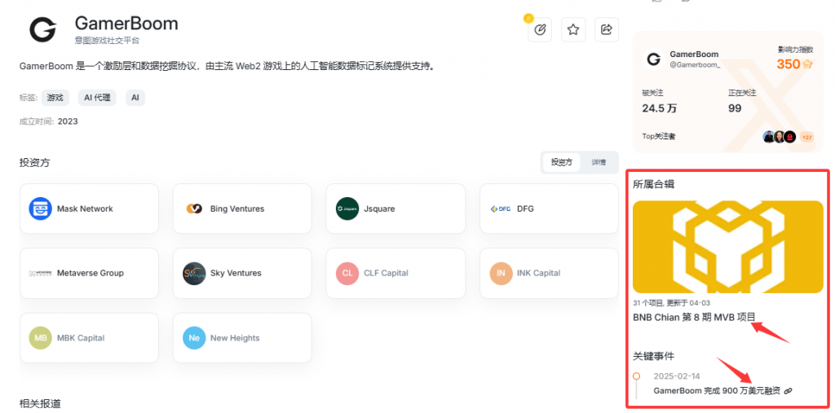
Task: Click the Bing Ventures logo icon
Action: click(194, 209)
